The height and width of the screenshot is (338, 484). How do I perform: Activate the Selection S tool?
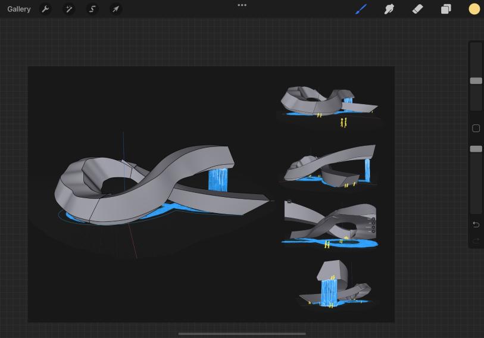[x=92, y=9]
